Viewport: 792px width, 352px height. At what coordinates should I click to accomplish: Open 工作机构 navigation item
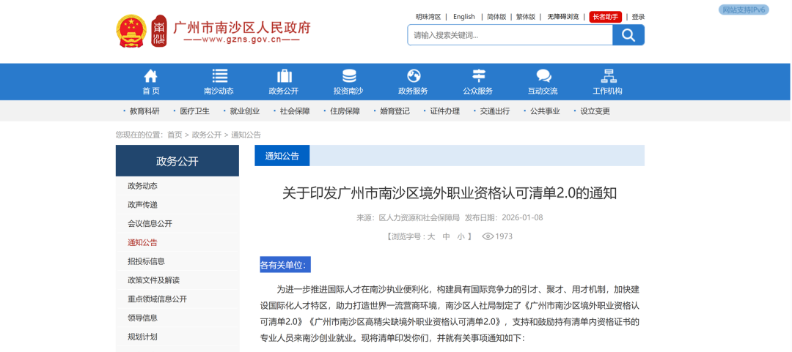pyautogui.click(x=607, y=91)
